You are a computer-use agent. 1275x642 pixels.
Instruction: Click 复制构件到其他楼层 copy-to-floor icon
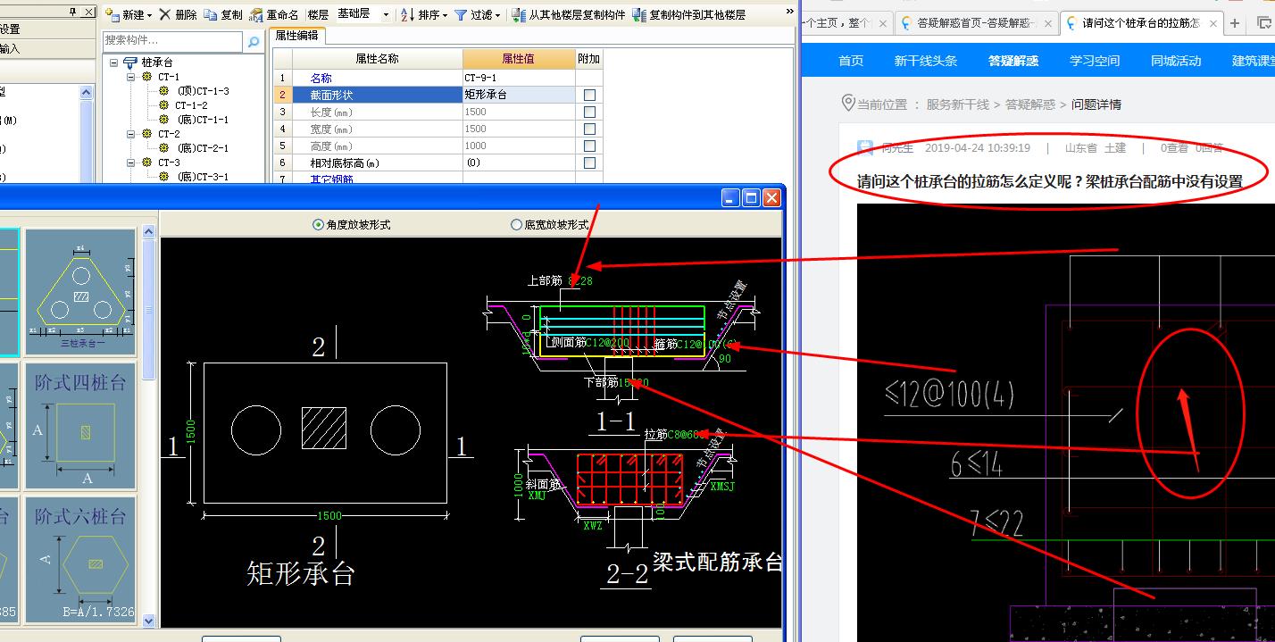click(x=639, y=14)
